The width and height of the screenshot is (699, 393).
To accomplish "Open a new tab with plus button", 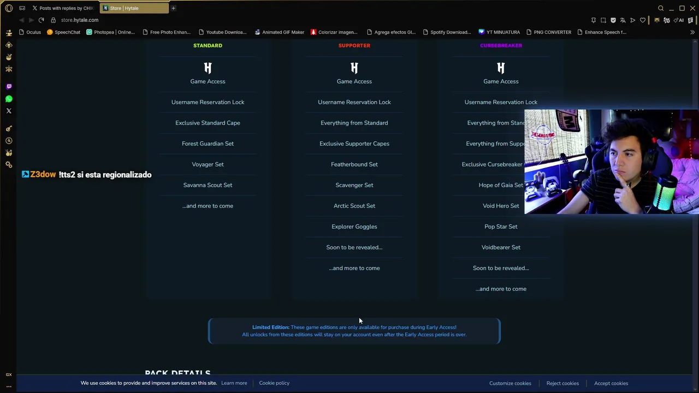I will pos(173,8).
